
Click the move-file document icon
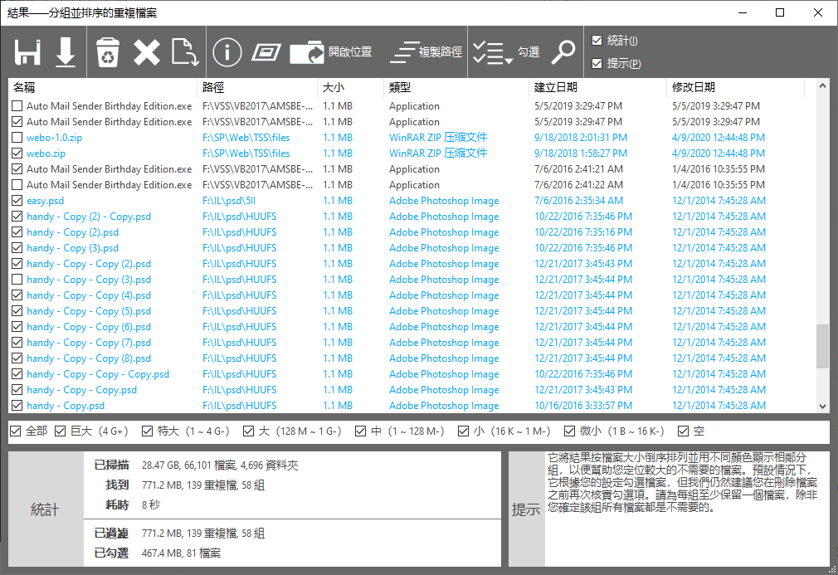click(186, 52)
